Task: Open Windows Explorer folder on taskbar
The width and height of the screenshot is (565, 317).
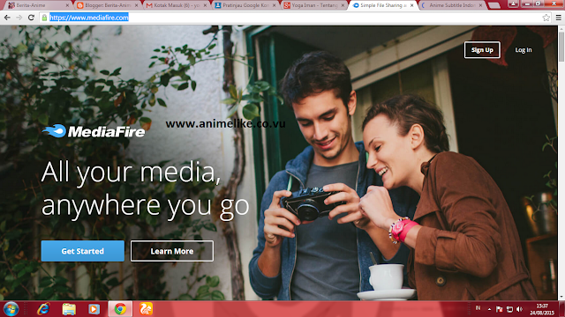Action: 69,309
